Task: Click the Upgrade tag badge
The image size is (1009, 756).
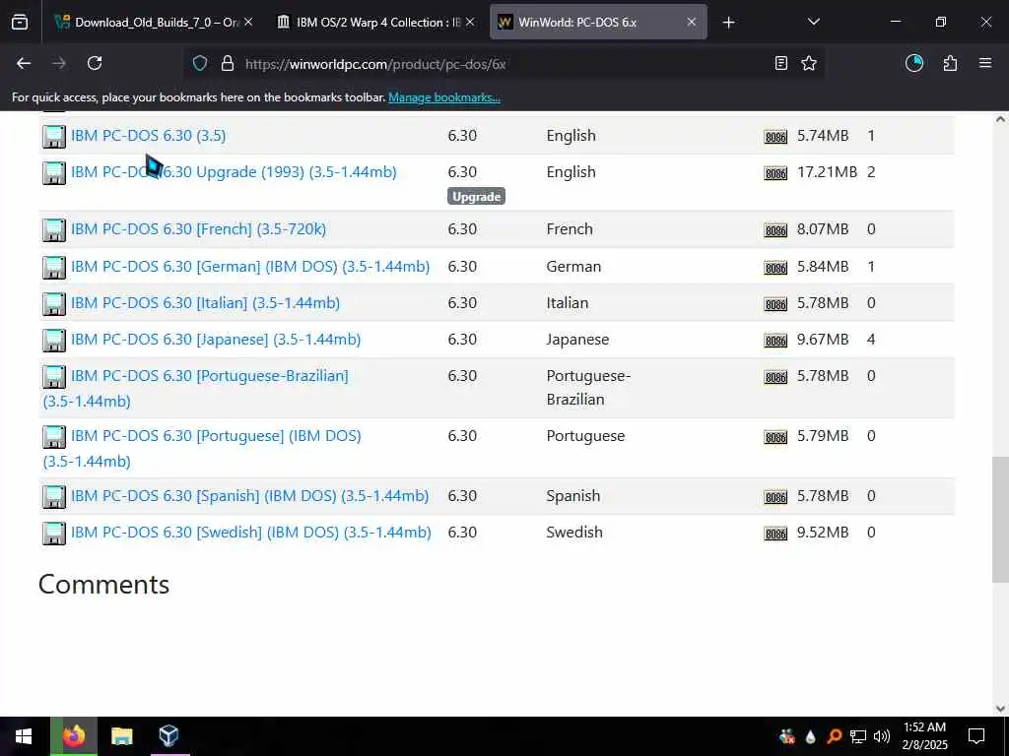Action: [x=476, y=197]
